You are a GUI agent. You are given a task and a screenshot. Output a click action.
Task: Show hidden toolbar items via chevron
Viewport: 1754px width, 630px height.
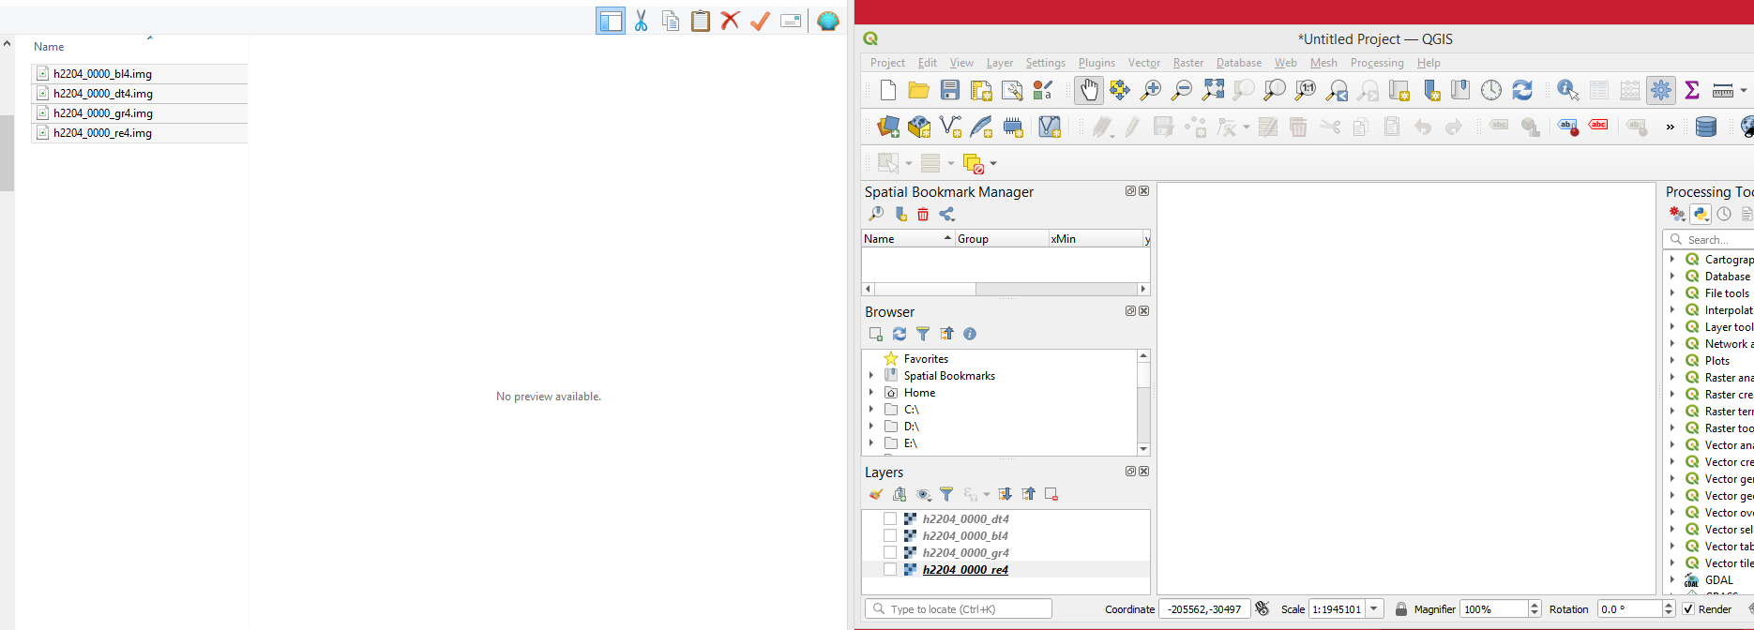(1671, 127)
